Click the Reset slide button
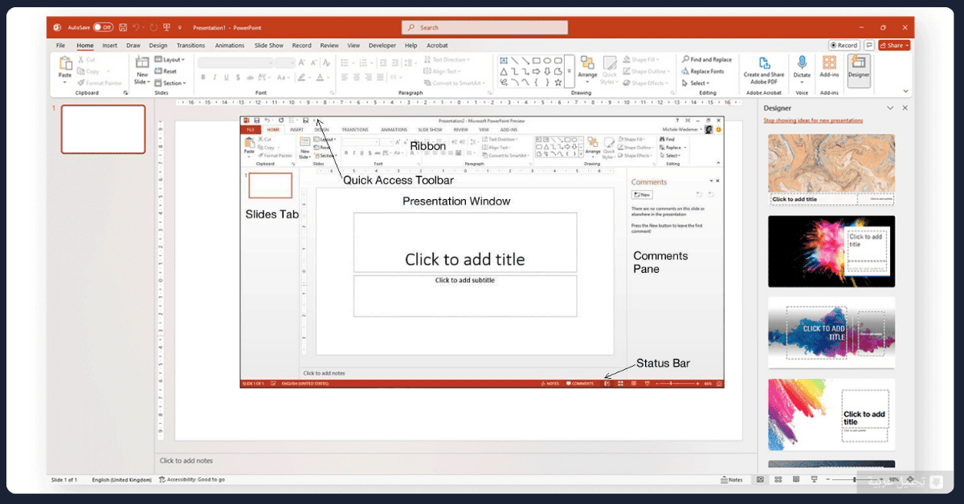The height and width of the screenshot is (504, 964). (165, 71)
